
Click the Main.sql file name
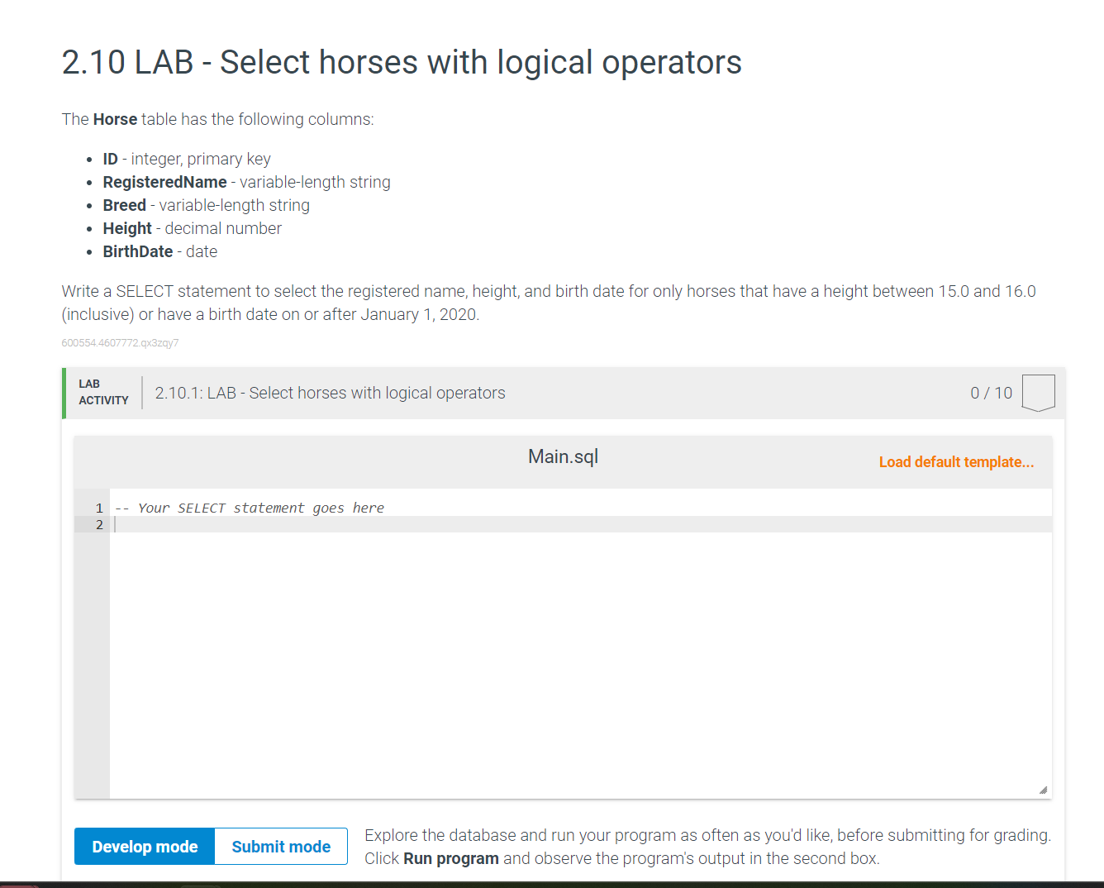coord(563,456)
